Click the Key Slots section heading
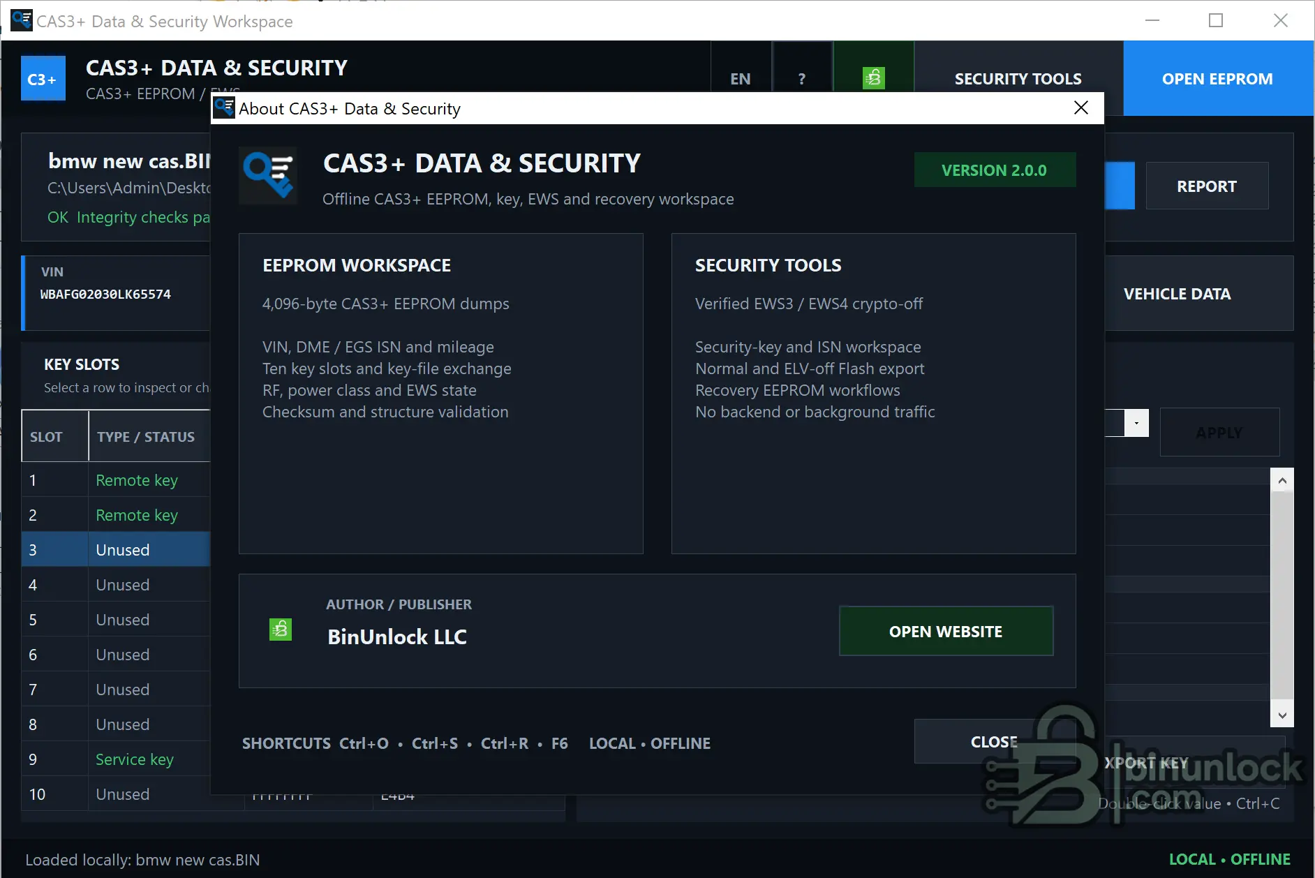 pos(82,364)
